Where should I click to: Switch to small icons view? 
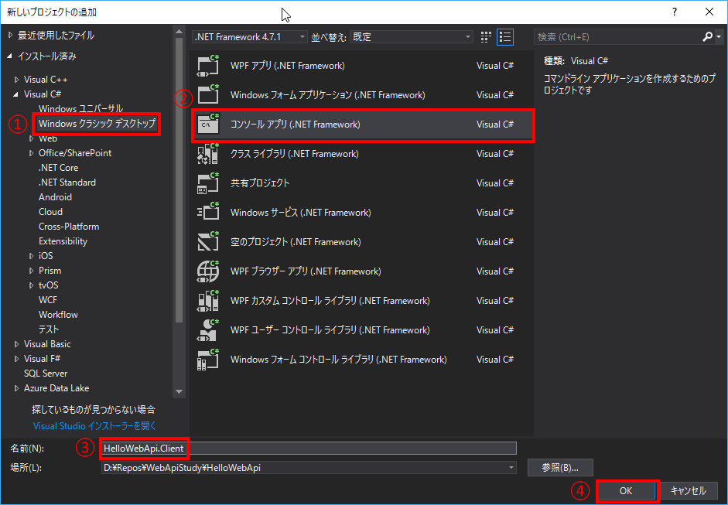pos(486,37)
